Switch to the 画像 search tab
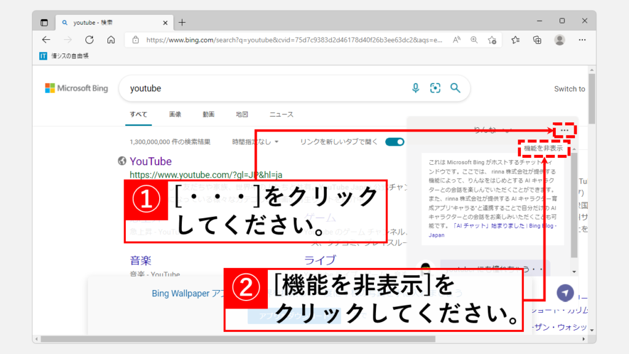The height and width of the screenshot is (354, 629). [175, 114]
